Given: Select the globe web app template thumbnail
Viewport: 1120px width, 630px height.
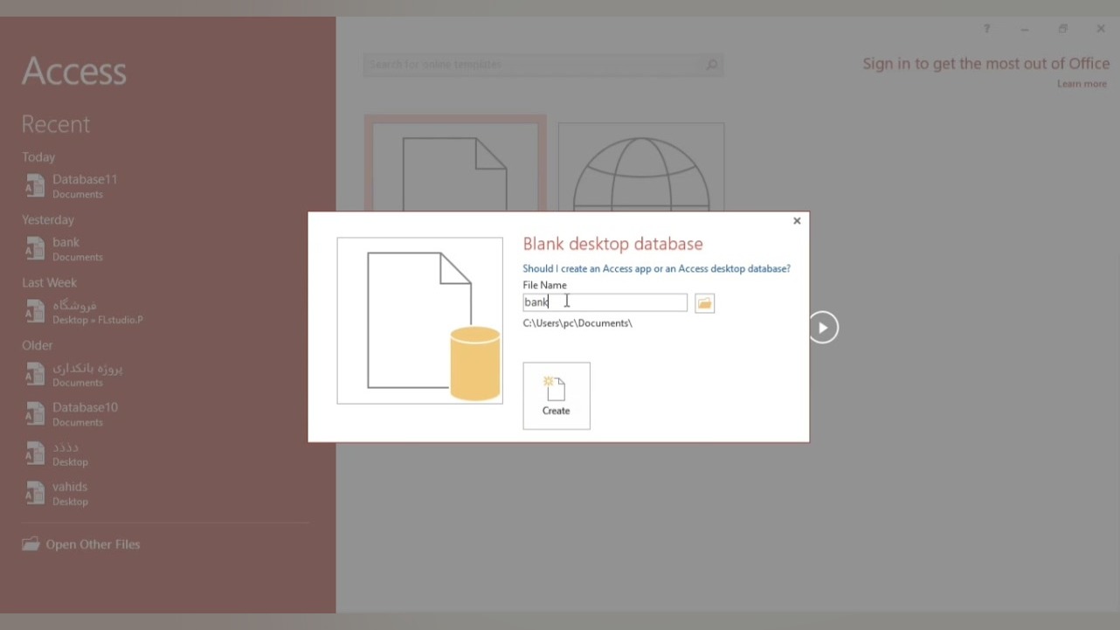Looking at the screenshot, I should click(x=641, y=168).
